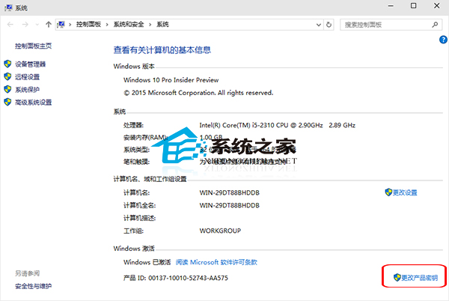This screenshot has width=449, height=301.
Task: Select 系统 breadcrumb in address bar
Action: pos(162,25)
